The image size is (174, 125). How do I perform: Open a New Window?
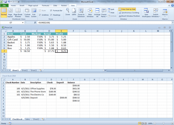point(90,13)
